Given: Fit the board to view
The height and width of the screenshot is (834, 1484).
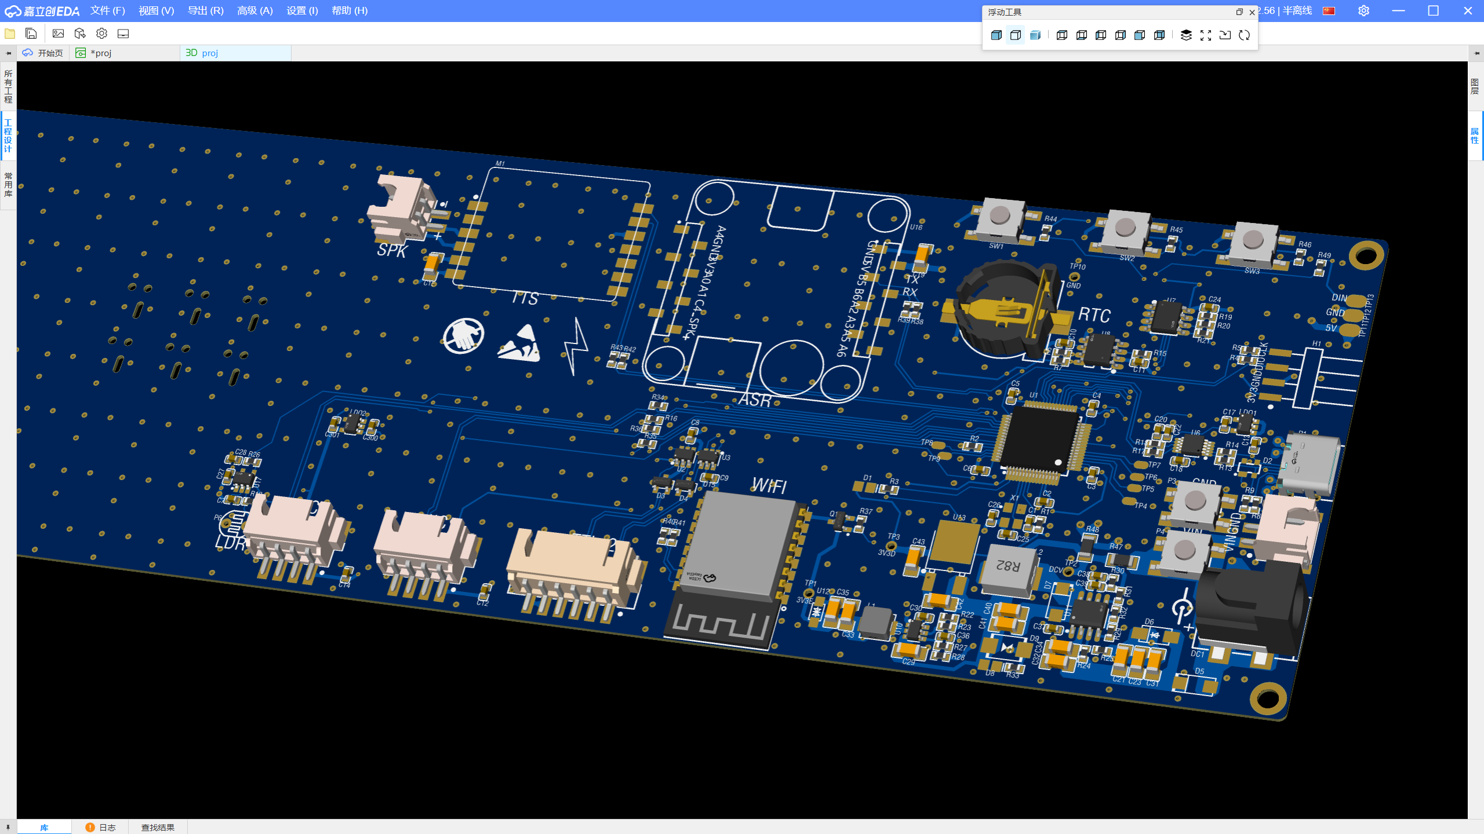Looking at the screenshot, I should click(x=1206, y=35).
